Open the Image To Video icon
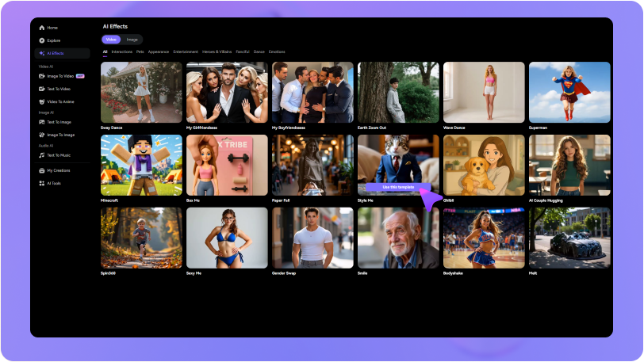This screenshot has height=362, width=644. click(x=41, y=76)
